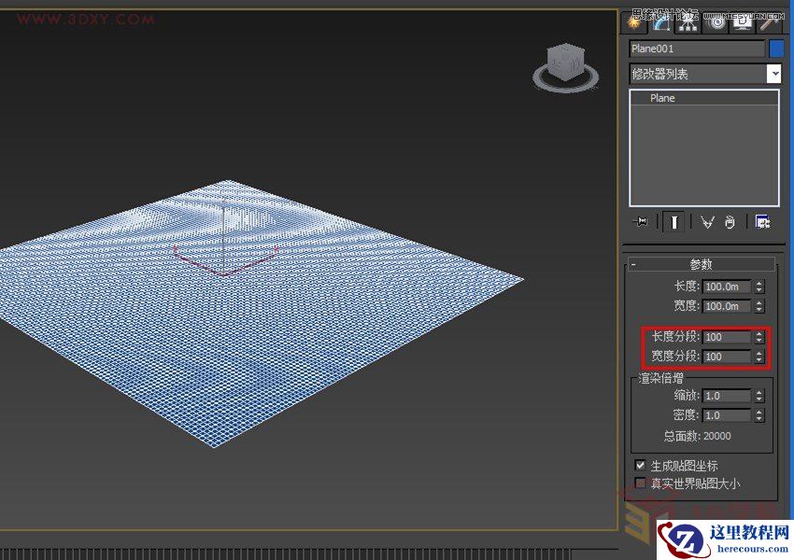This screenshot has height=560, width=794.
Task: Enable 真实世界贴图大小 checkbox
Action: 640,483
